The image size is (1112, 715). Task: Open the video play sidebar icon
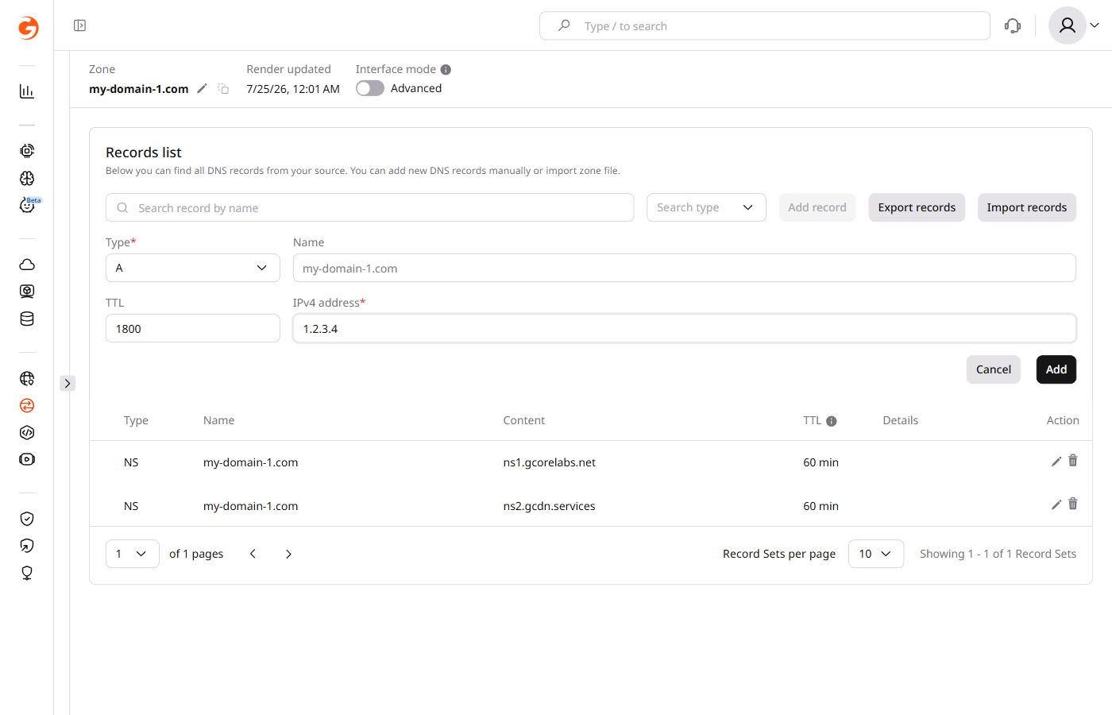pos(27,459)
